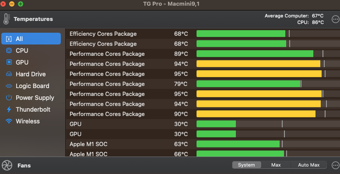The height and width of the screenshot is (174, 340).
Task: Select the CPU chip sidebar icon
Action: point(9,51)
